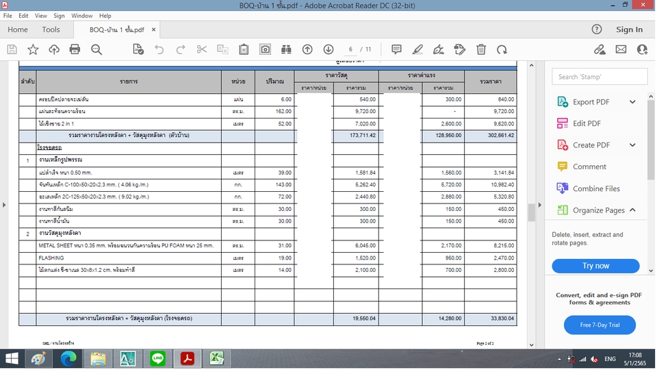Open the Help menu
The width and height of the screenshot is (657, 372).
105,16
